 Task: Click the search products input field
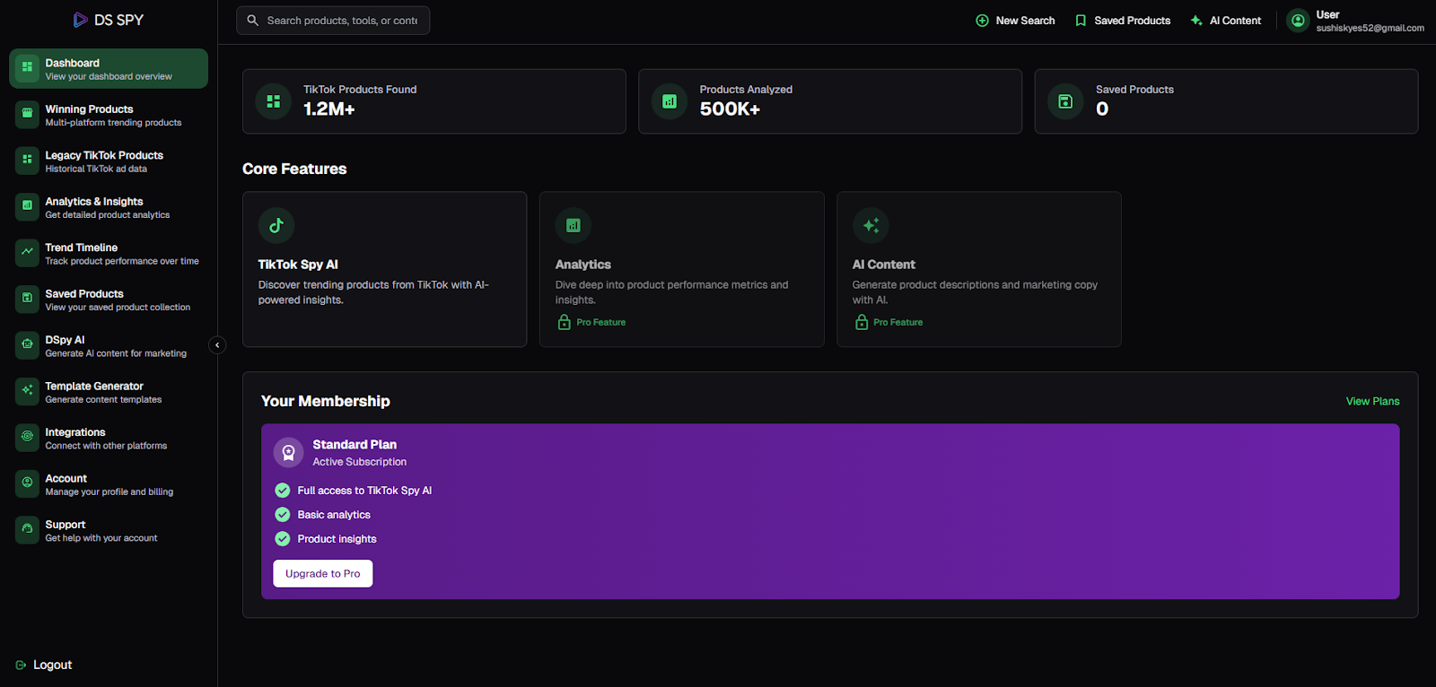(341, 21)
